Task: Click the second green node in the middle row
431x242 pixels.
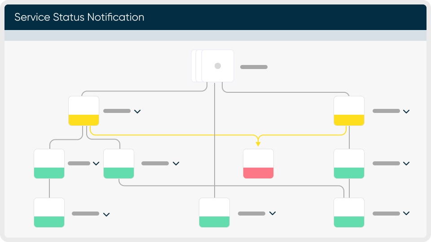Action: tap(119, 164)
